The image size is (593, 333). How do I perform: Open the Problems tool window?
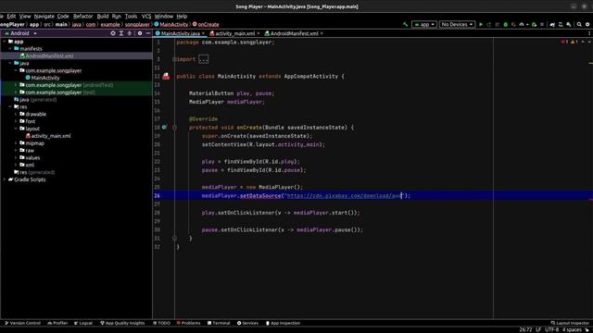pyautogui.click(x=188, y=323)
